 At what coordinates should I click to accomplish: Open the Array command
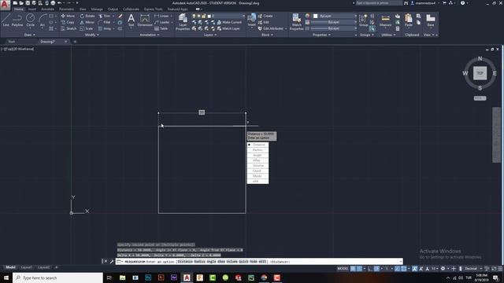tap(105, 28)
